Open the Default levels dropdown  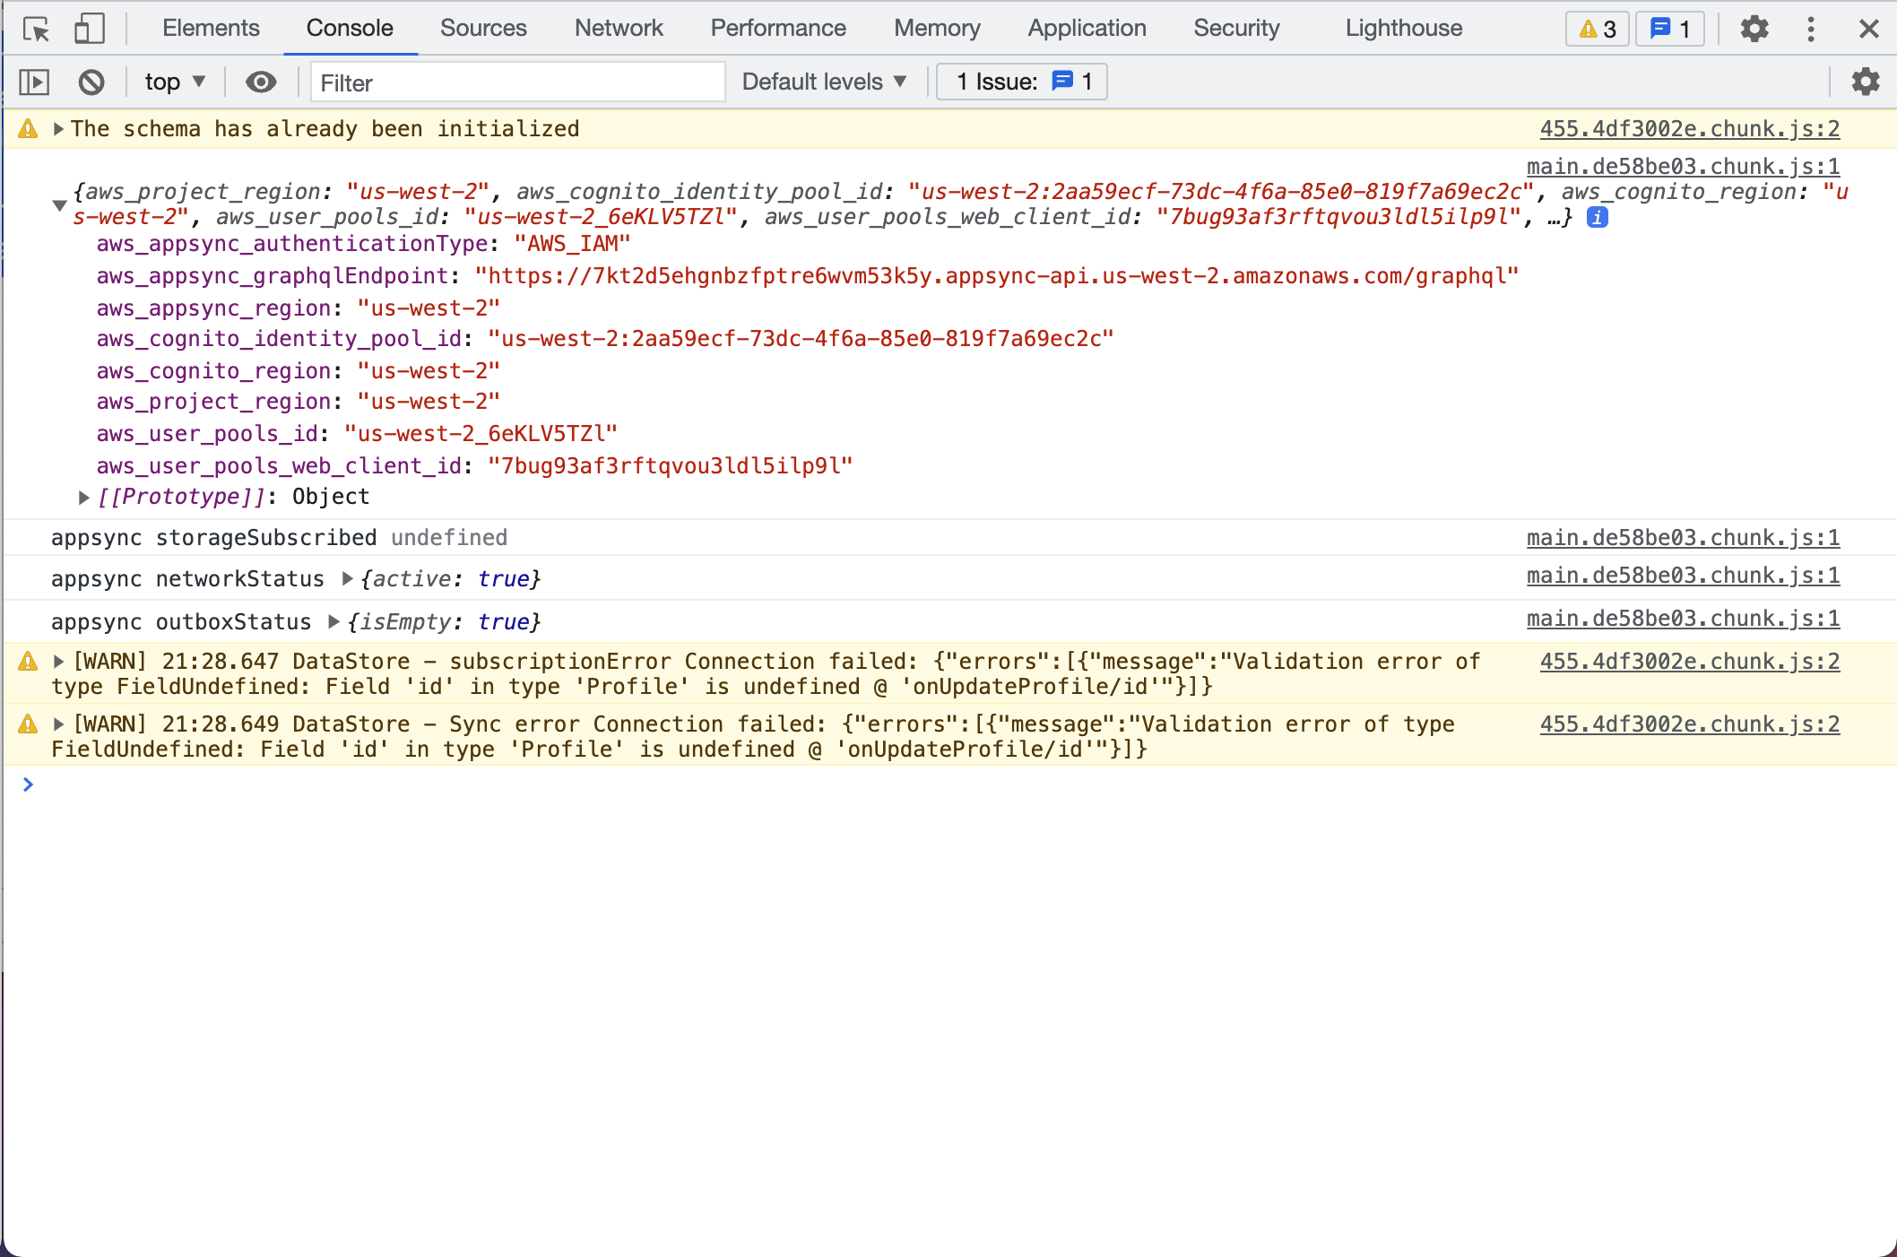822,82
